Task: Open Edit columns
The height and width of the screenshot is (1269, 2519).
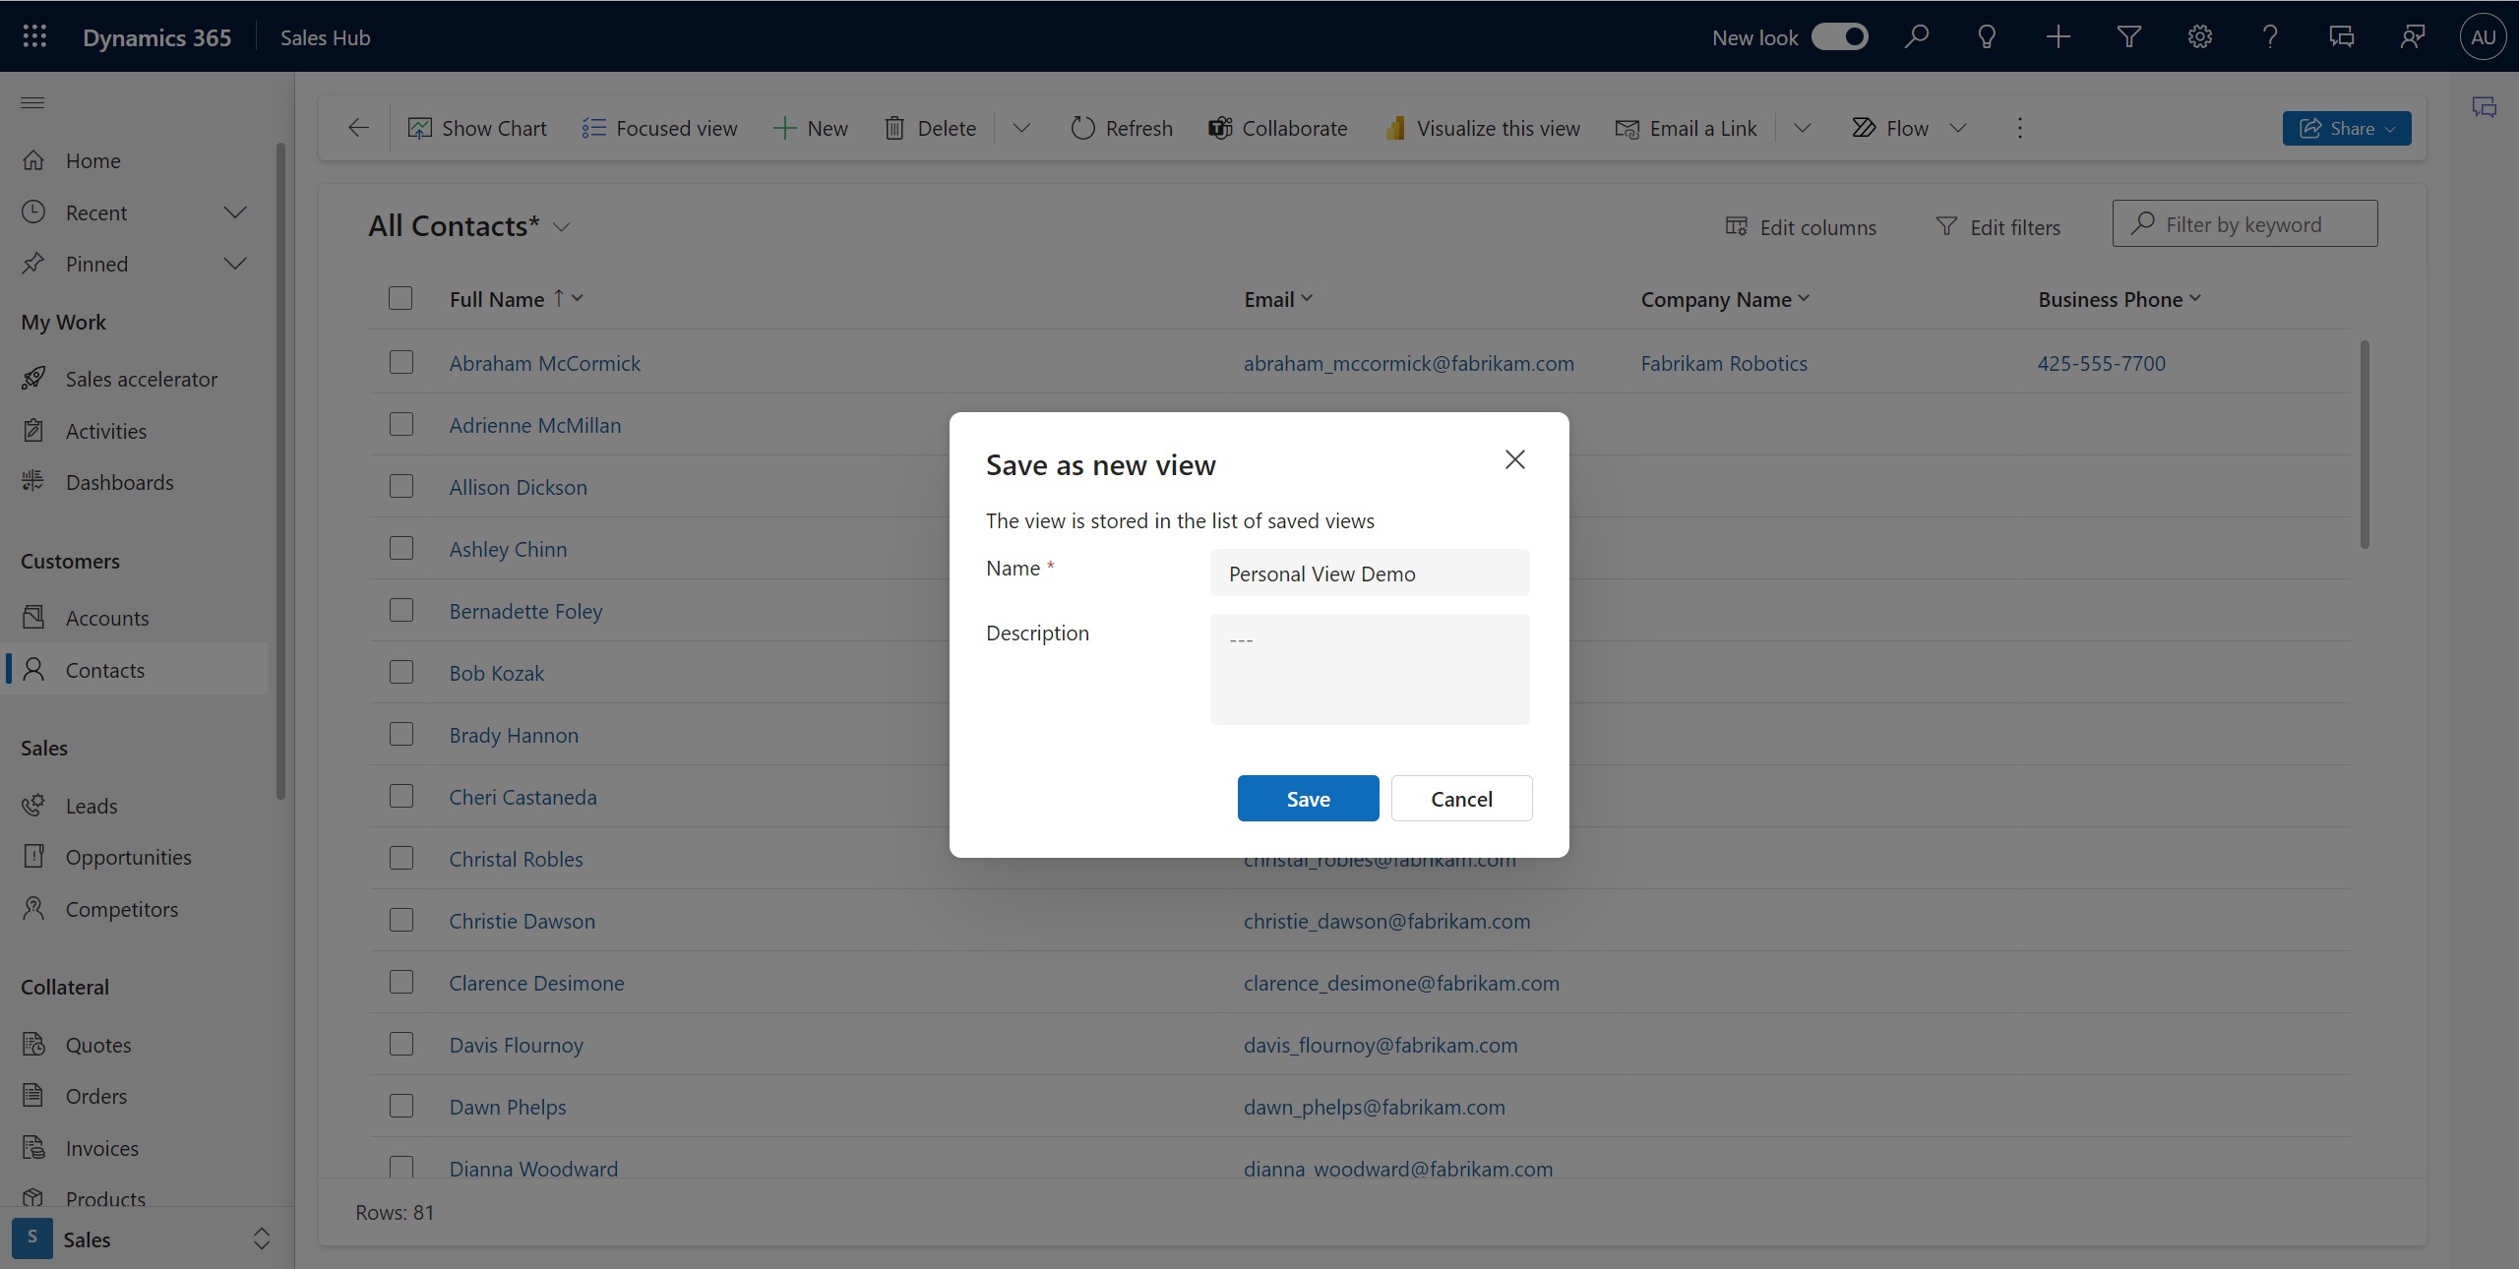Action: 1801,227
